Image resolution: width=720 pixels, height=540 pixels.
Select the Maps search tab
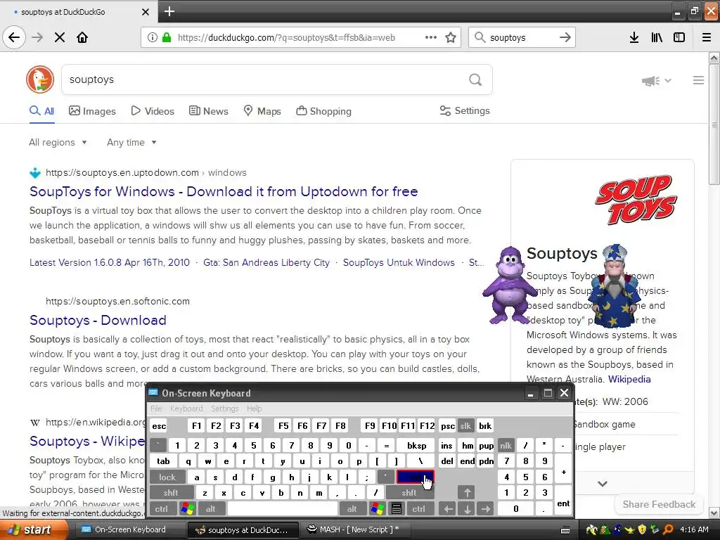click(x=262, y=111)
